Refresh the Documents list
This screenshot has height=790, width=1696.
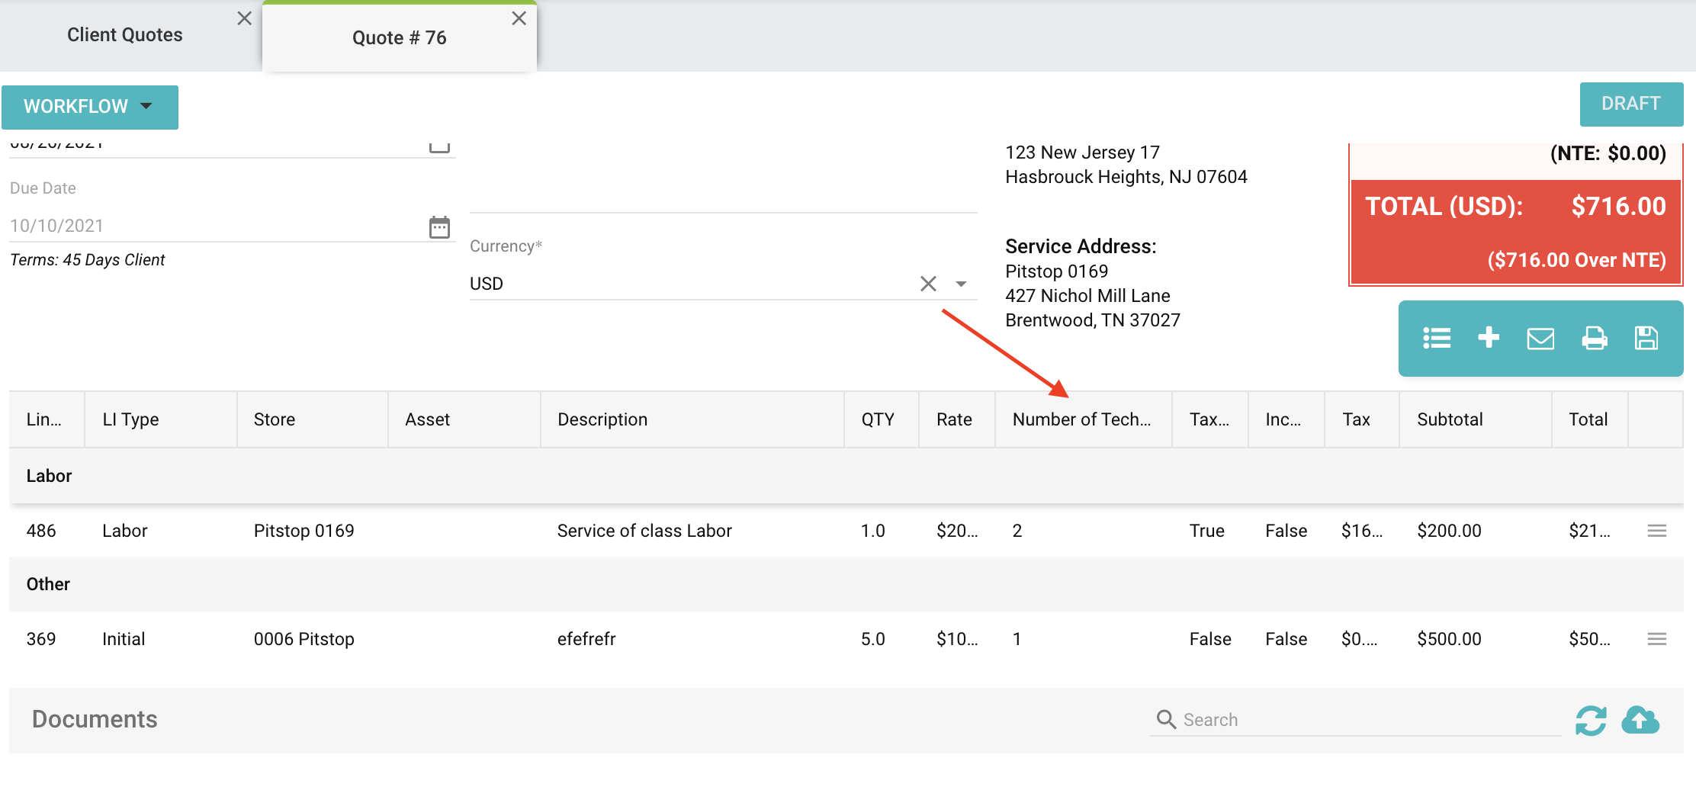click(1591, 720)
